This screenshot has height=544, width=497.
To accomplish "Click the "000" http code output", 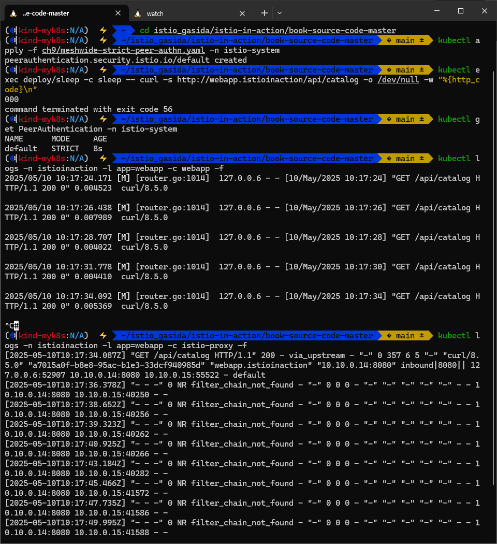I will (x=11, y=99).
